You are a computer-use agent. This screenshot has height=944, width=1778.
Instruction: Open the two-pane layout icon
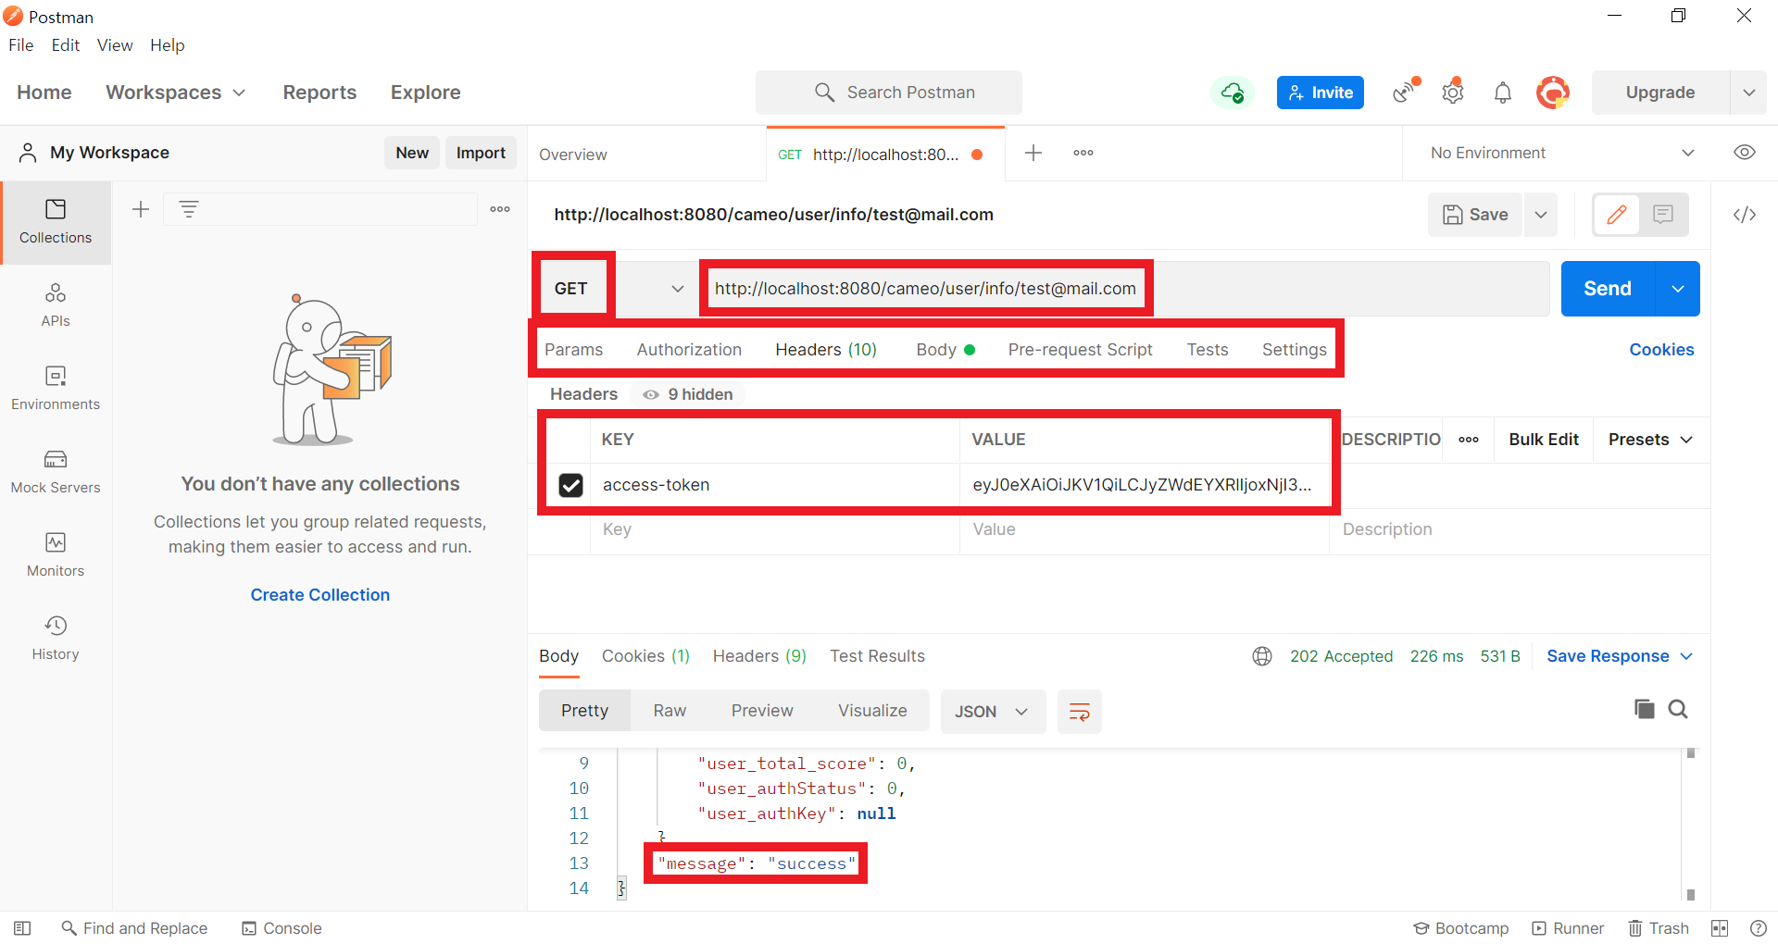click(1720, 928)
